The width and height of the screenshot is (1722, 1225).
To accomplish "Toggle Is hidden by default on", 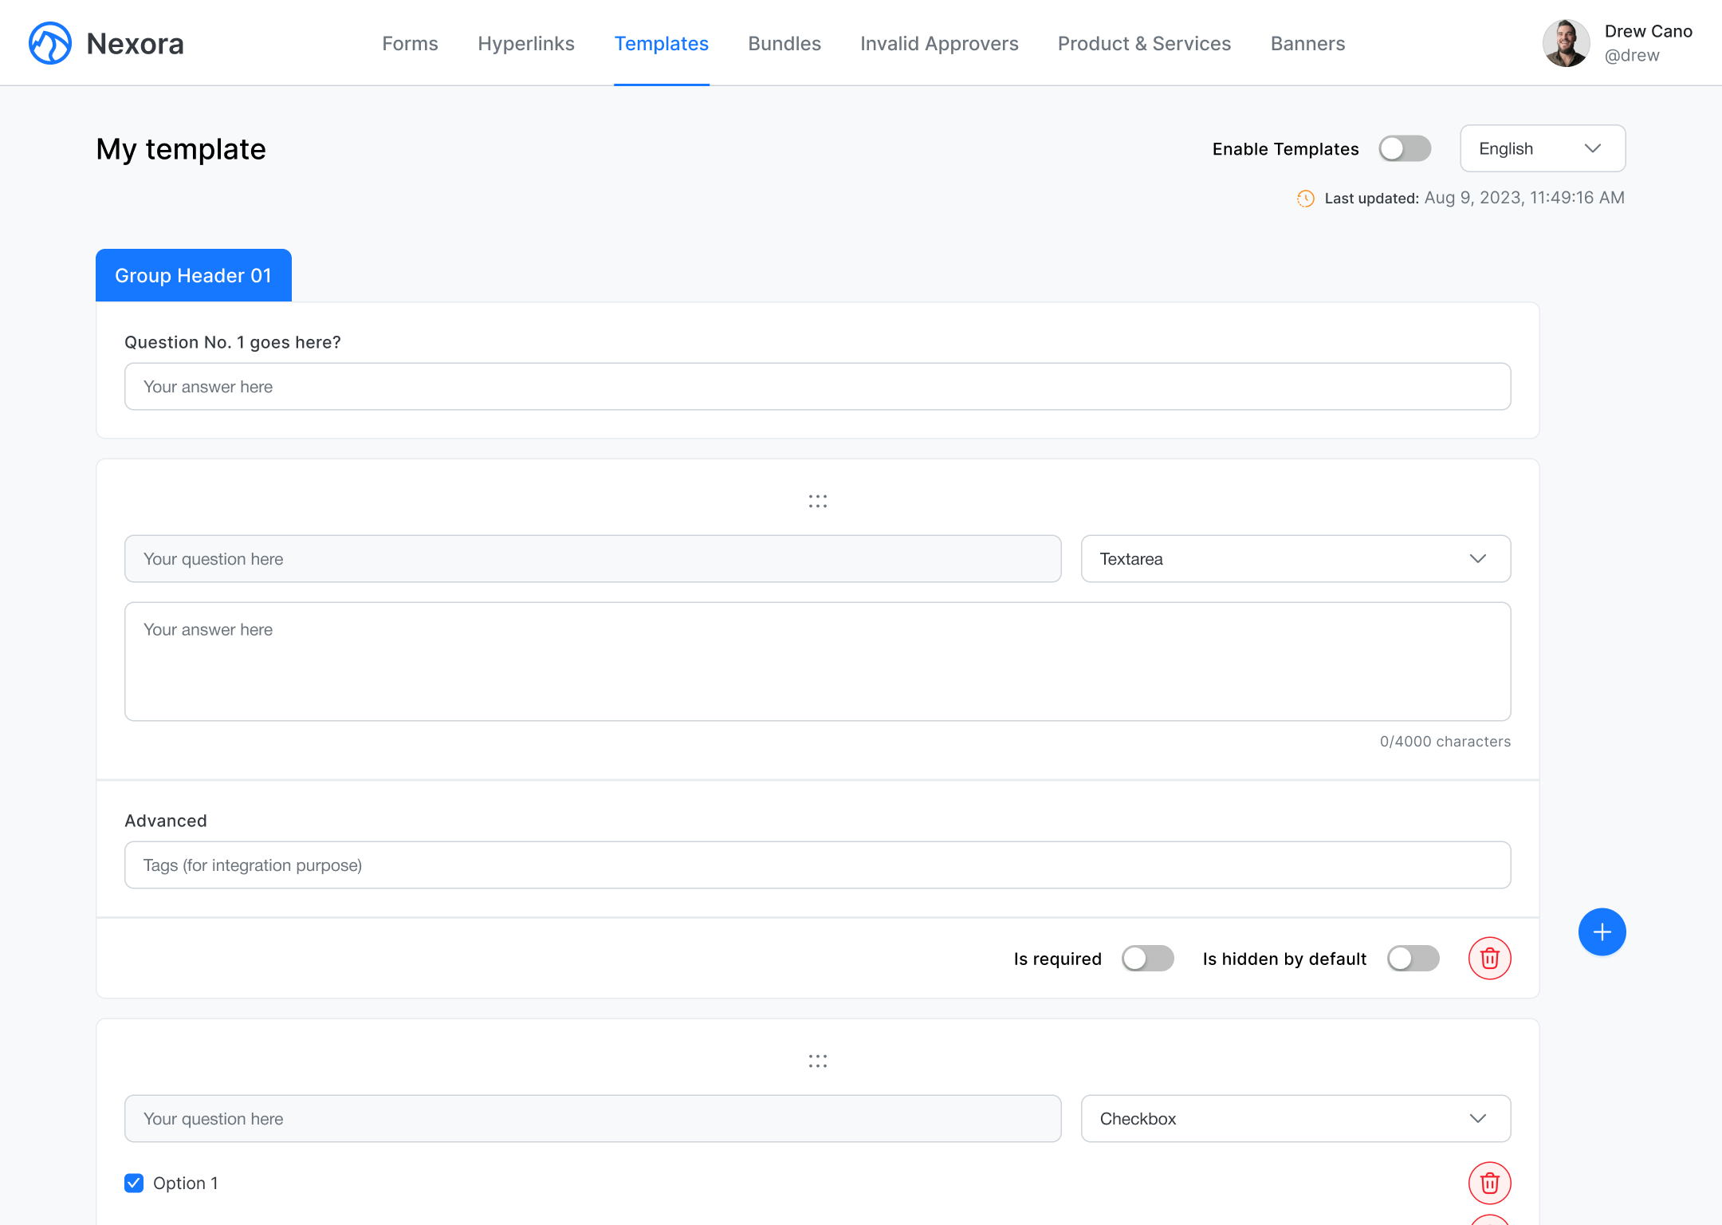I will tap(1413, 959).
